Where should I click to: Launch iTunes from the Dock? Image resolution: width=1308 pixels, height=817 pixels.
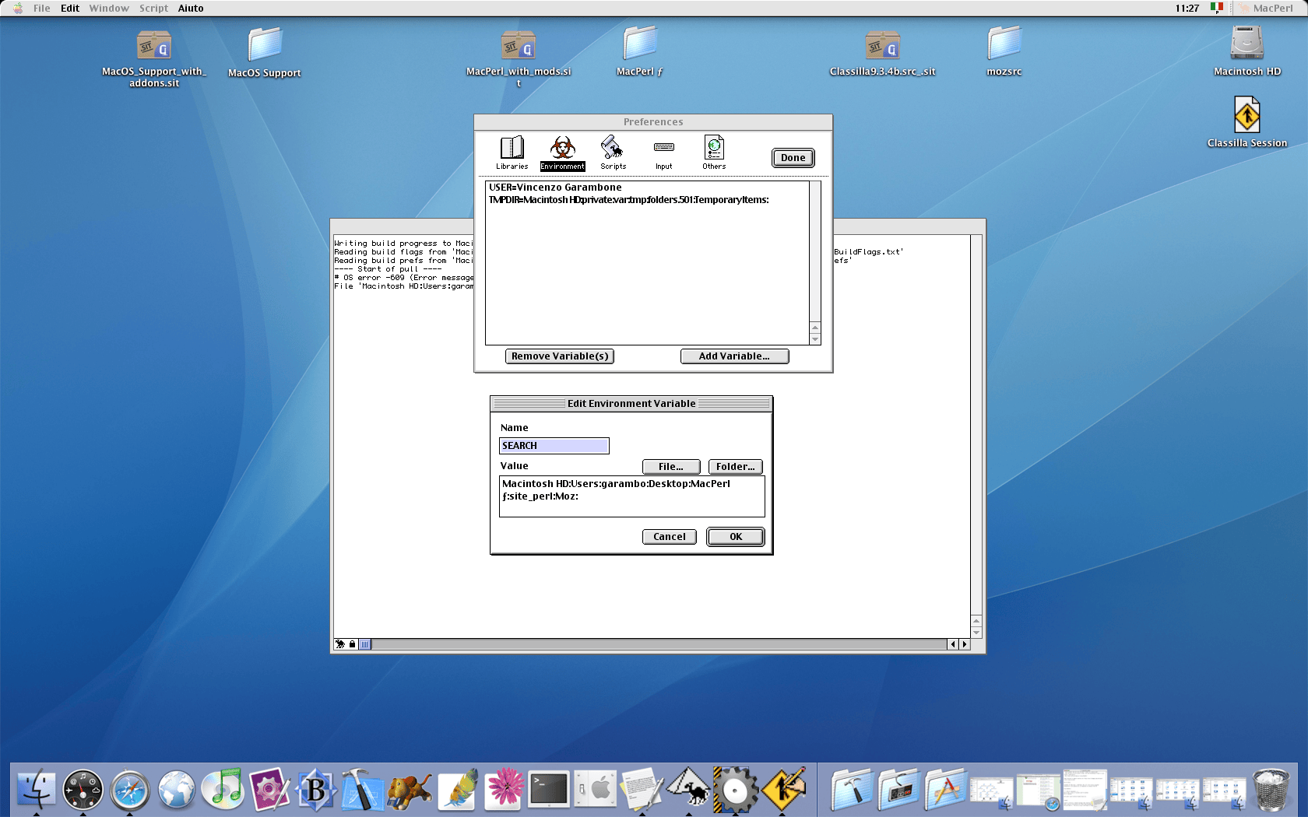click(x=223, y=790)
